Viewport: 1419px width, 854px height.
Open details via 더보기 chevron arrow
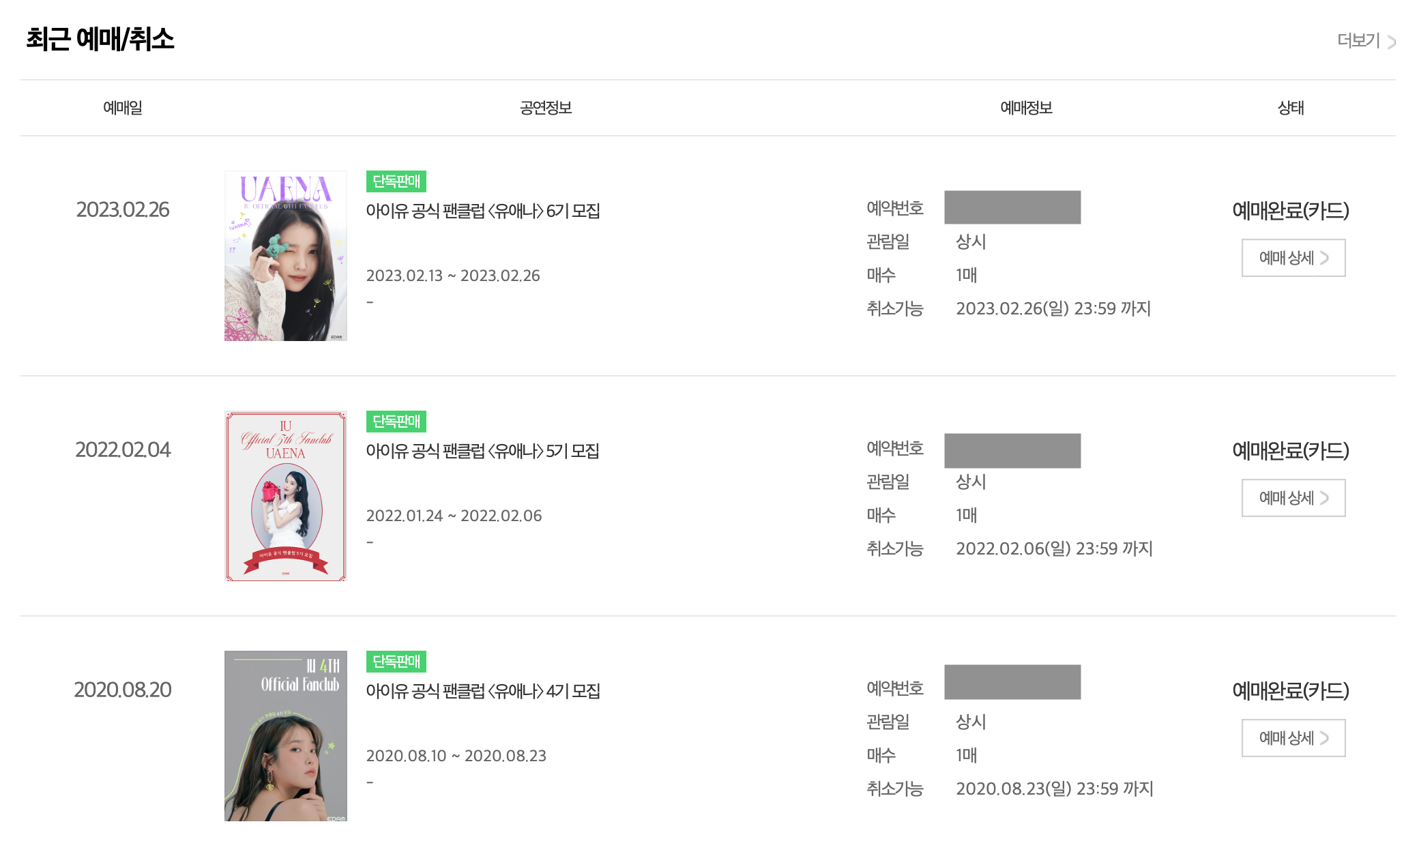coord(1392,41)
